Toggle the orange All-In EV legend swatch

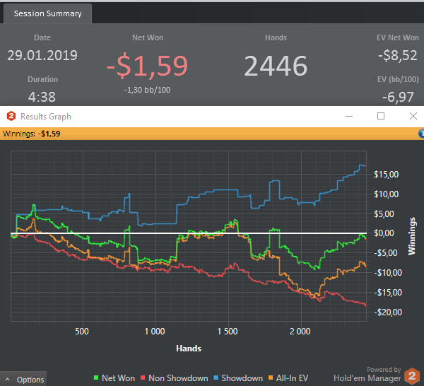point(271,378)
